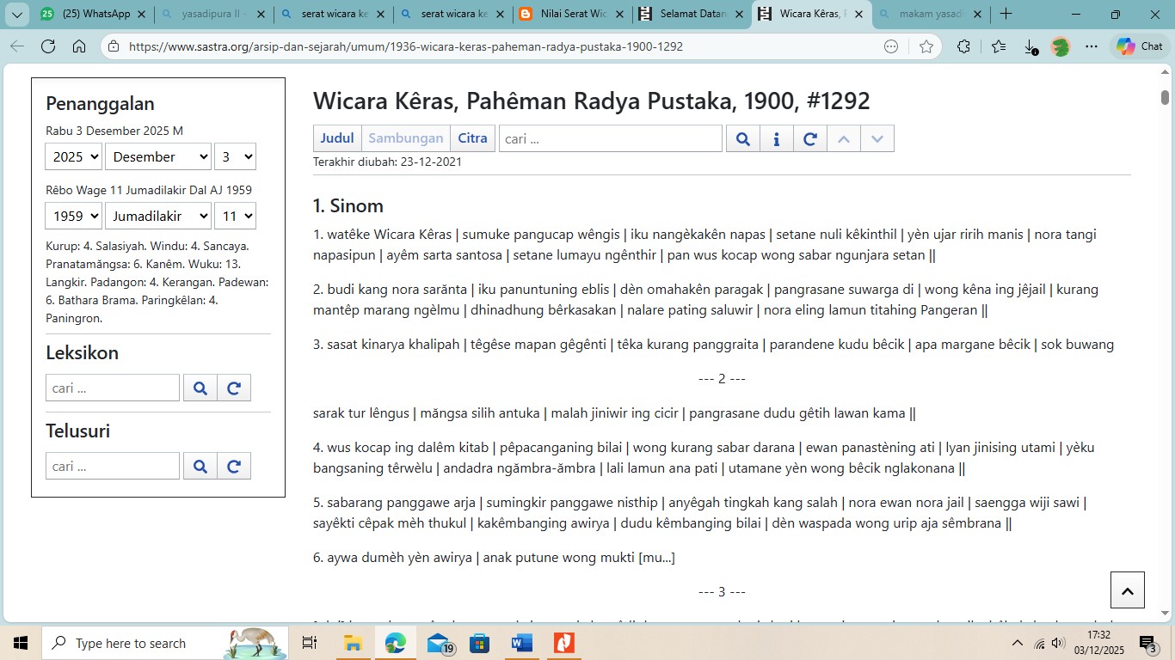Expand the Desember month dropdown
This screenshot has width=1175, height=660.
(158, 156)
